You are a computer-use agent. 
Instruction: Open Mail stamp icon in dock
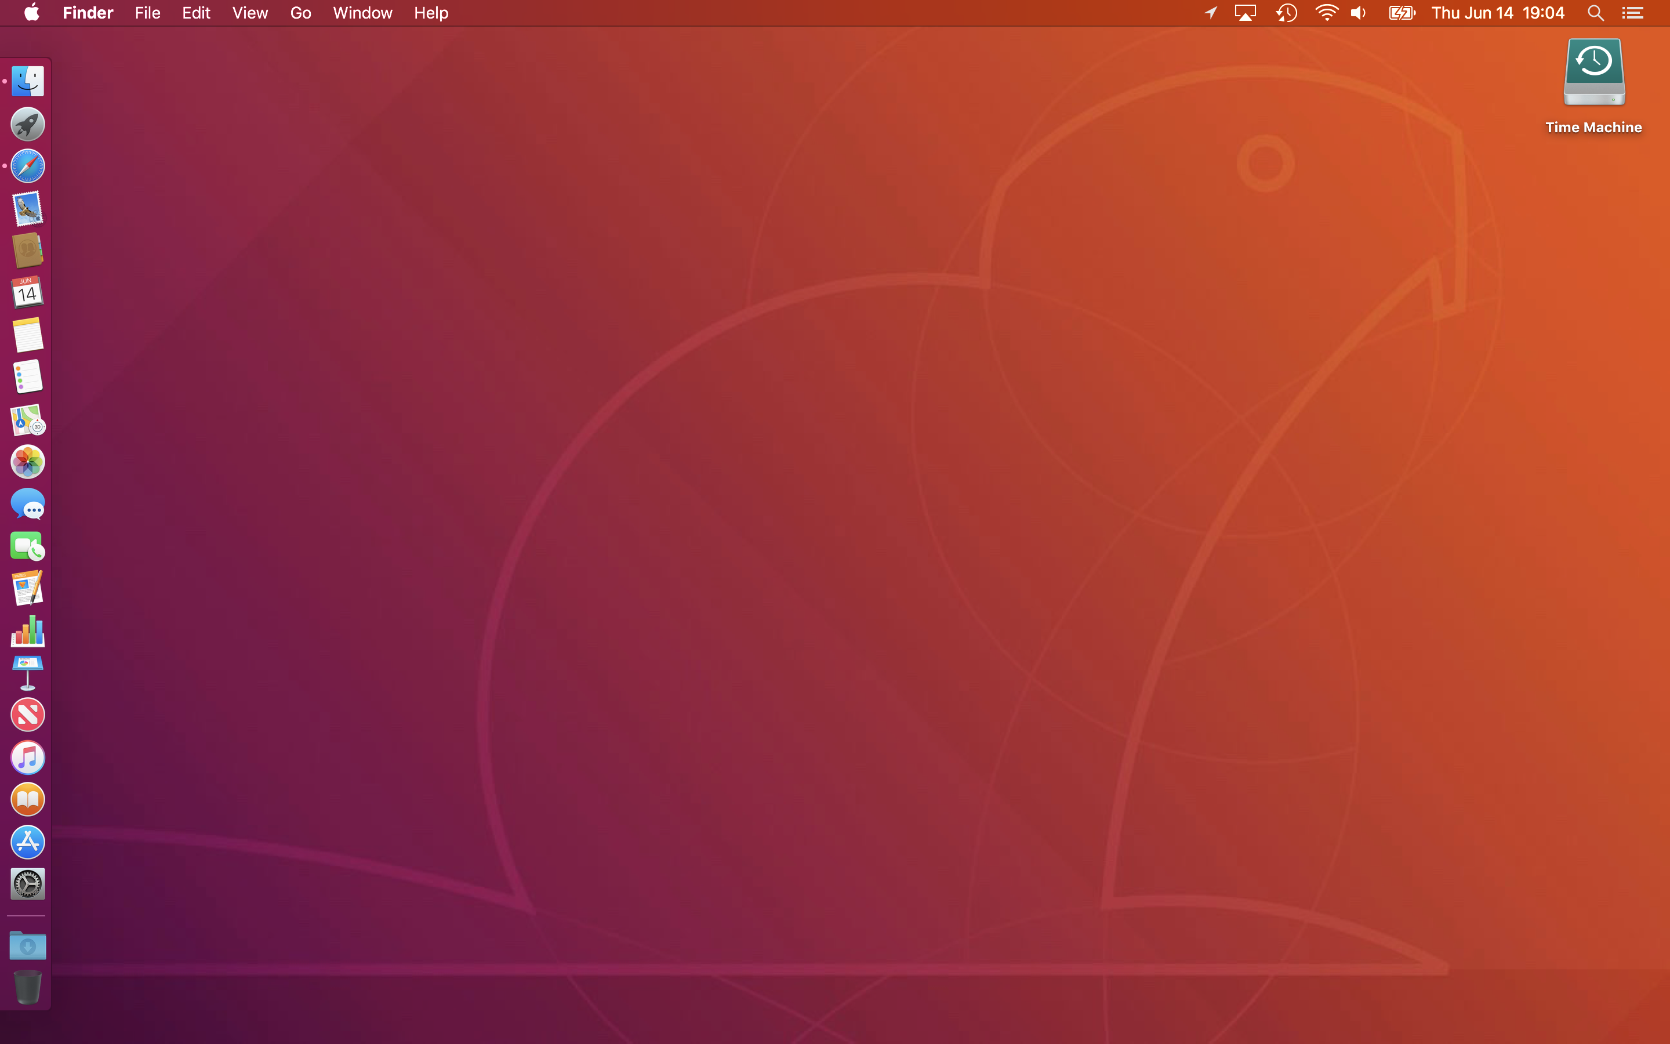pos(28,209)
